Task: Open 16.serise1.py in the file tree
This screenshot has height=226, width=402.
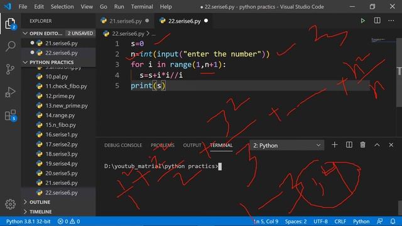Action: click(x=58, y=134)
